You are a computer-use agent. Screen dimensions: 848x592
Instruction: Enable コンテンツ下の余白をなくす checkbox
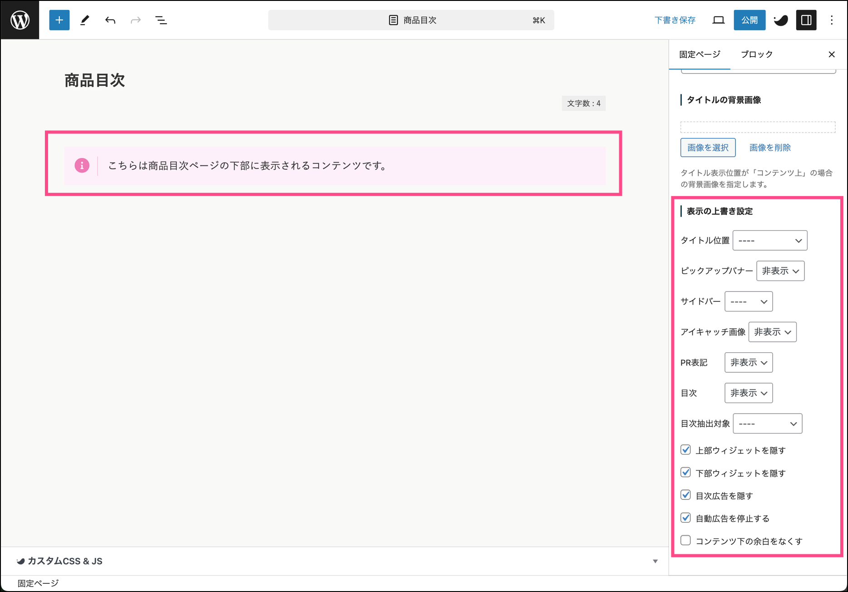pos(685,541)
